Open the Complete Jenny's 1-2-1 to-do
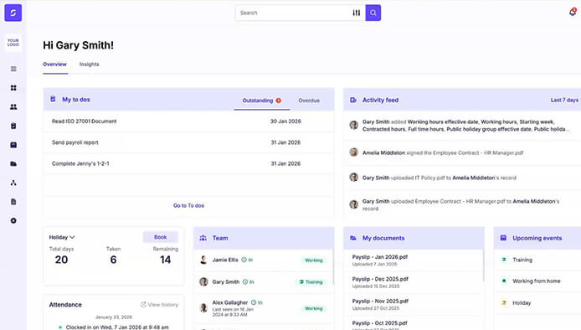Viewport: 581px width, 330px height. click(189, 163)
